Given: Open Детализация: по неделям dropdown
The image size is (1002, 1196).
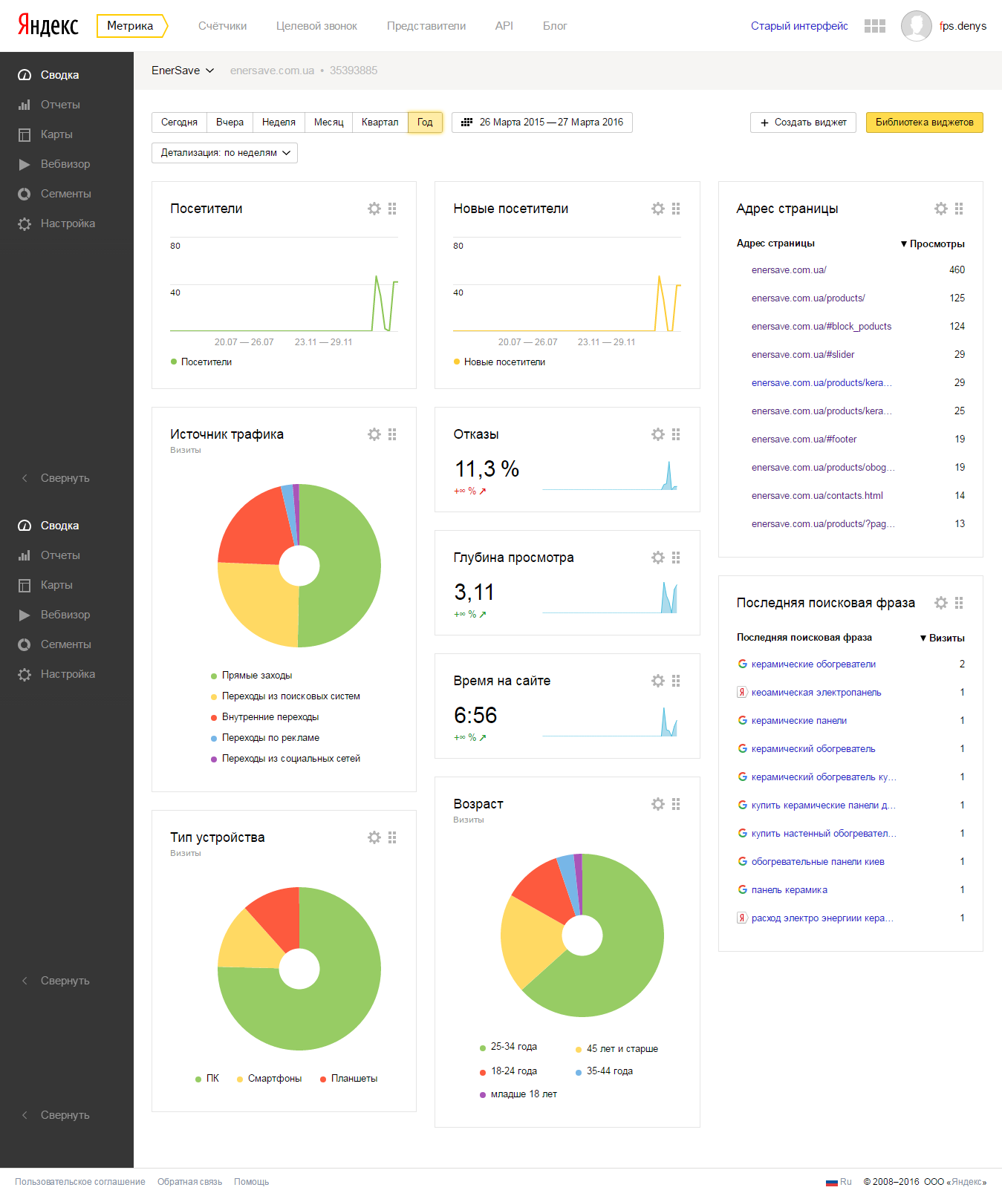Looking at the screenshot, I should [224, 153].
